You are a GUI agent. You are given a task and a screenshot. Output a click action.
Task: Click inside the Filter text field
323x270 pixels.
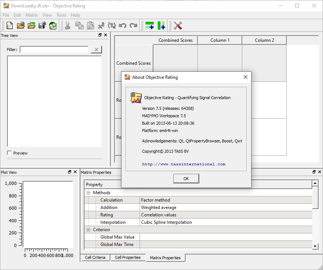[x=54, y=50]
